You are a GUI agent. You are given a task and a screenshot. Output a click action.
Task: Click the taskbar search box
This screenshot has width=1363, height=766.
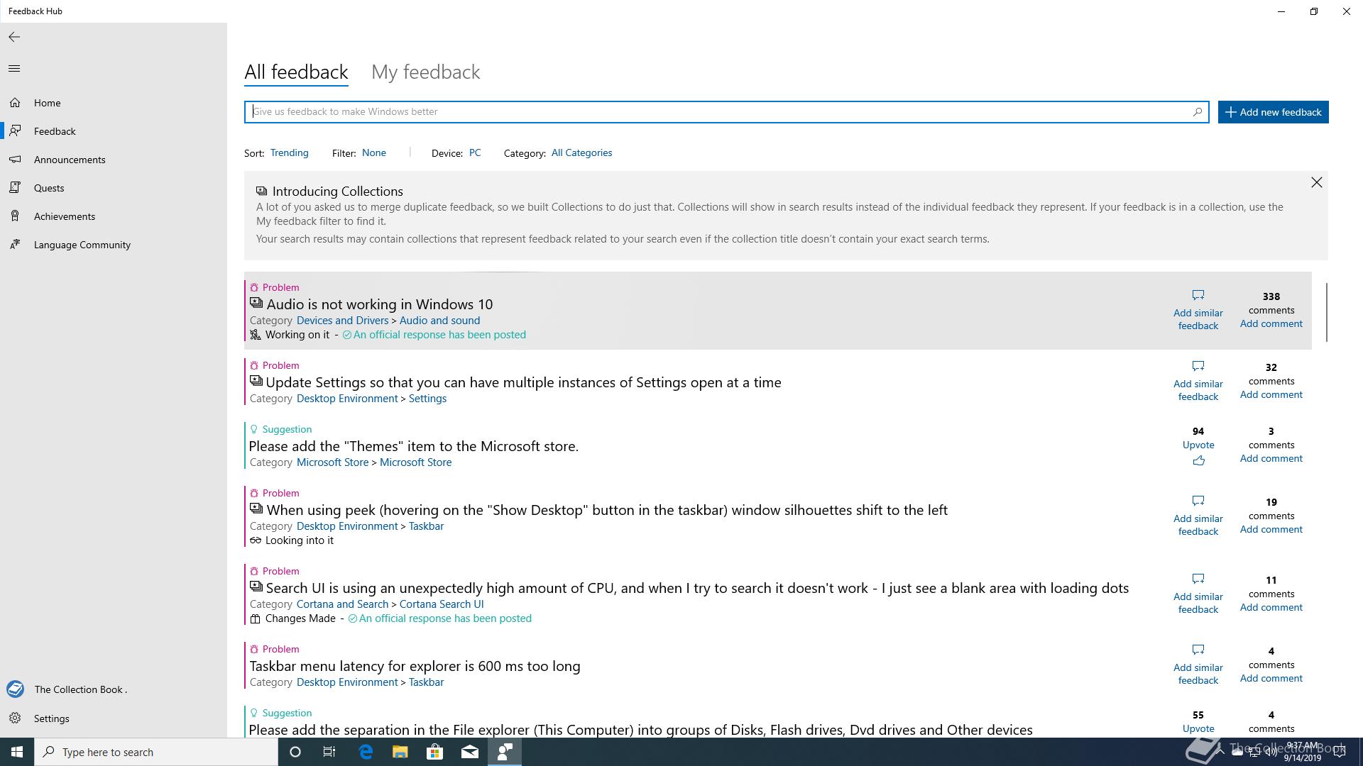[x=156, y=752]
